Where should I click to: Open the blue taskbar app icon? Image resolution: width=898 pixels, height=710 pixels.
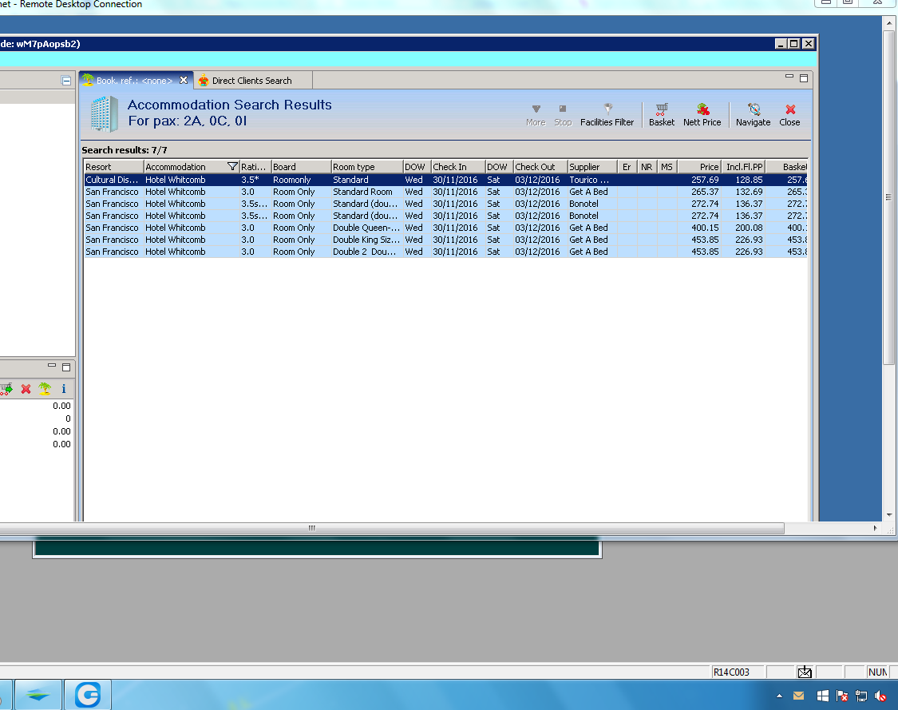coord(38,695)
